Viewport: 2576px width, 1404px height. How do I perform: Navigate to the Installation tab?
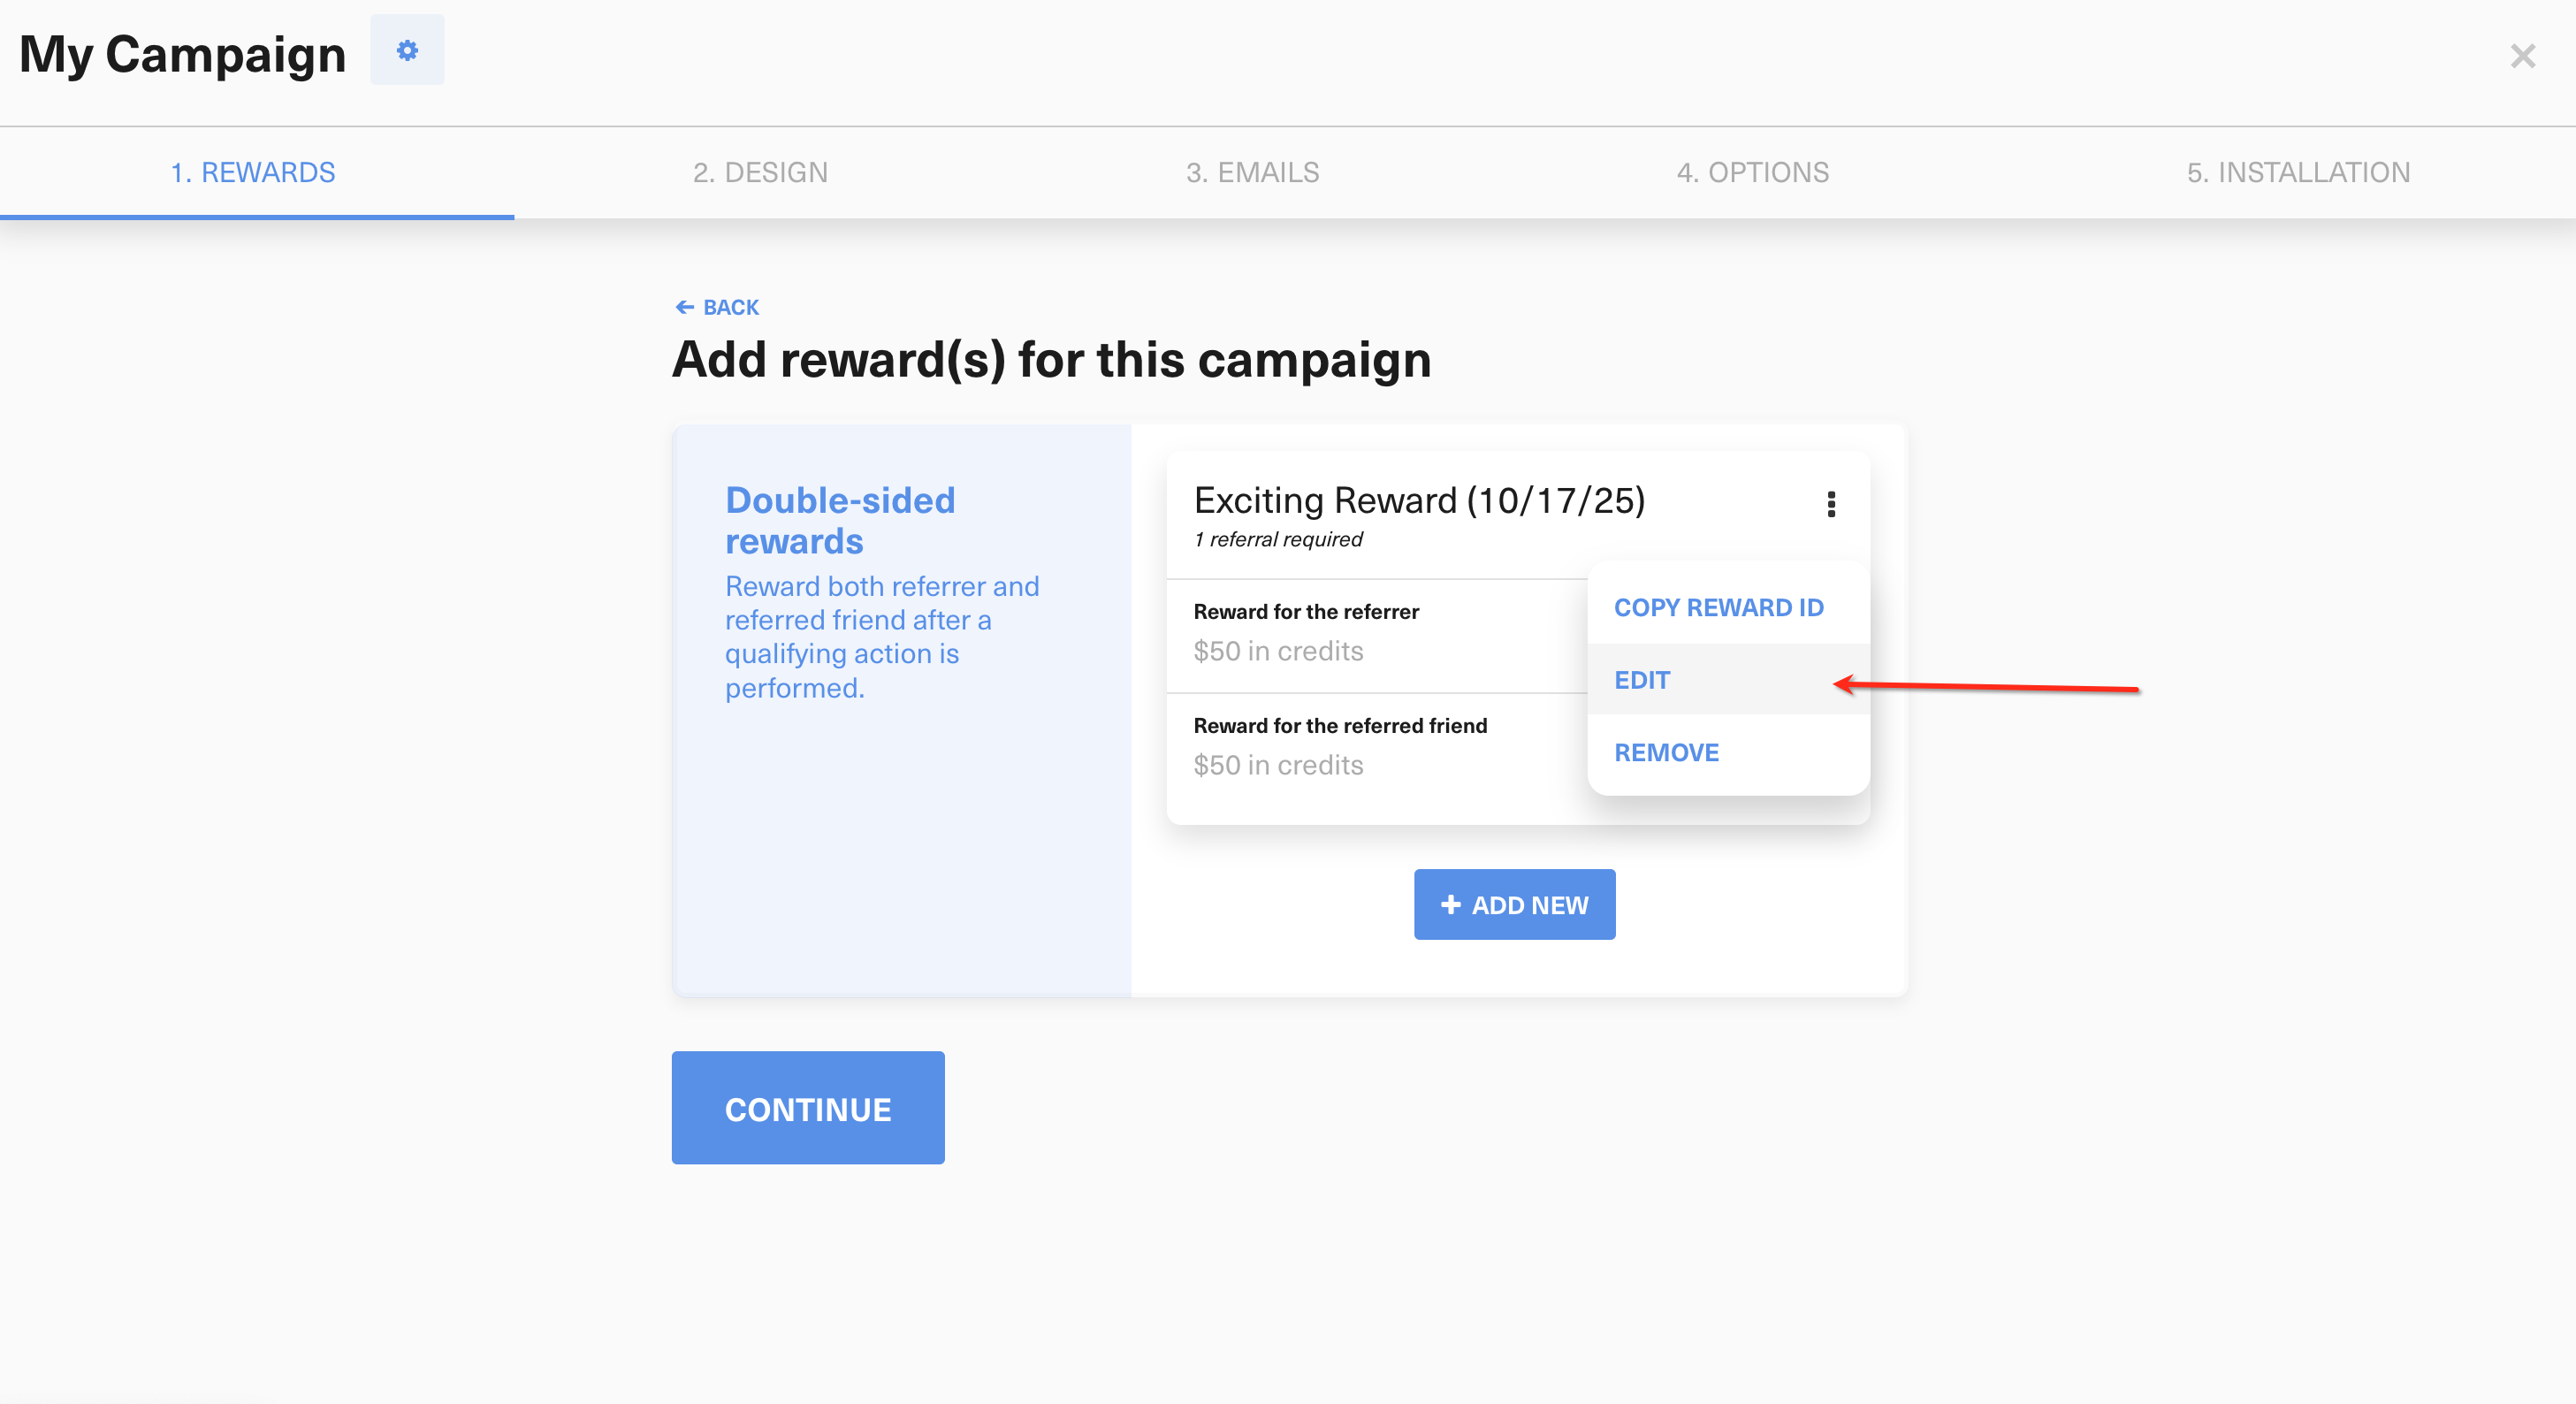pyautogui.click(x=2298, y=172)
